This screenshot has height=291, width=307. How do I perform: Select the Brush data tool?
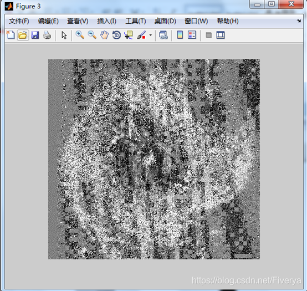click(141, 35)
